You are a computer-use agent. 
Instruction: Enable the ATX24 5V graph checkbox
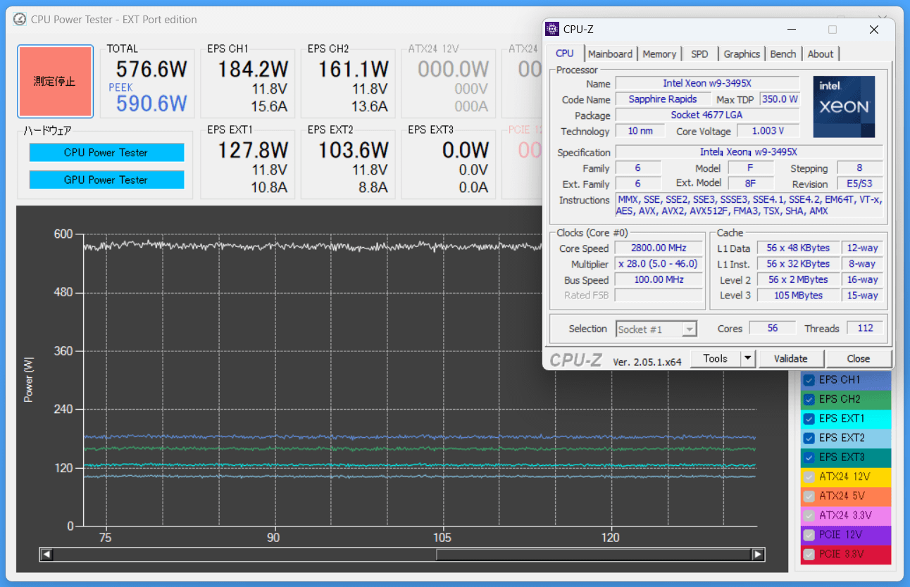pos(809,496)
